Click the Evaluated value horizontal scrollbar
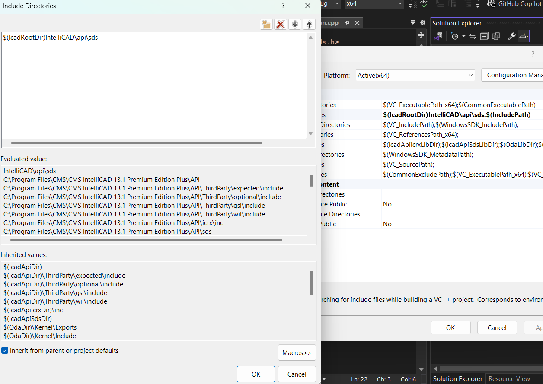Viewport: 543px width, 384px height. tap(147, 240)
